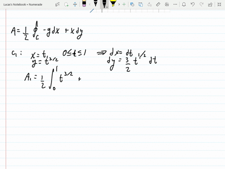225x169 pixels.
Task: Pick the Insert or Remove Space tool
Action: (x=75, y=4)
